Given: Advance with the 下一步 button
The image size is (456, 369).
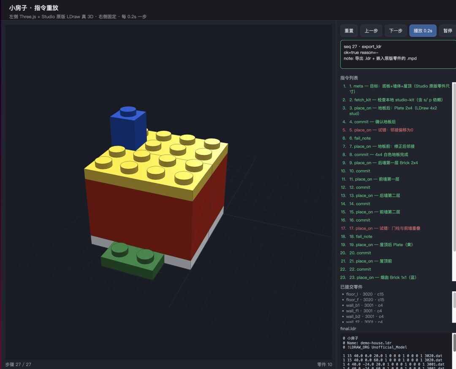Looking at the screenshot, I should point(396,30).
